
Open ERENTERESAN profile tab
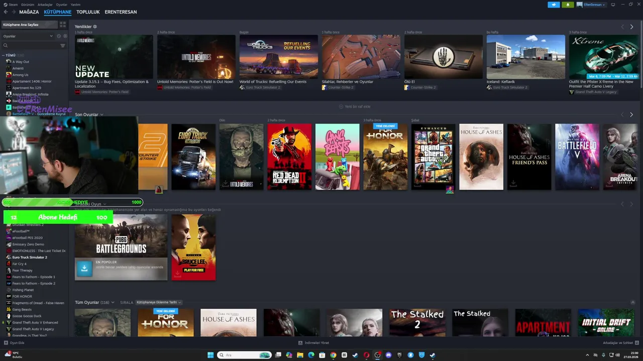(121, 12)
